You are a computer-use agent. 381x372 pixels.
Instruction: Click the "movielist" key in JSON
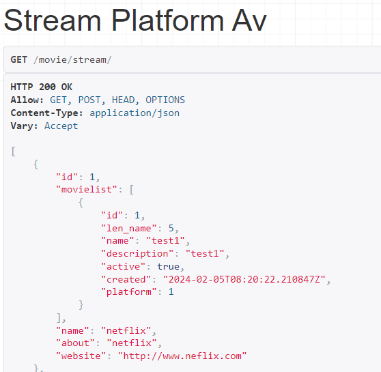87,189
